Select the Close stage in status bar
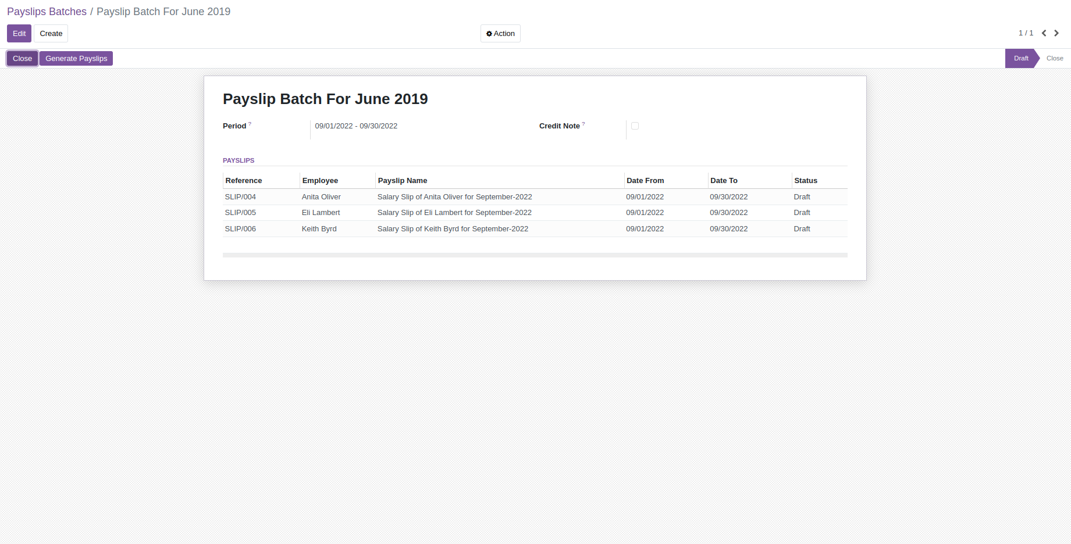Image resolution: width=1071 pixels, height=544 pixels. (1054, 58)
